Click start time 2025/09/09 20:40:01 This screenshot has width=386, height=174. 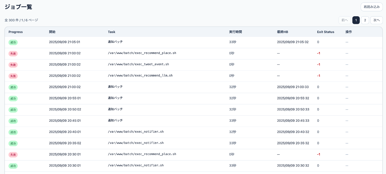(65, 132)
